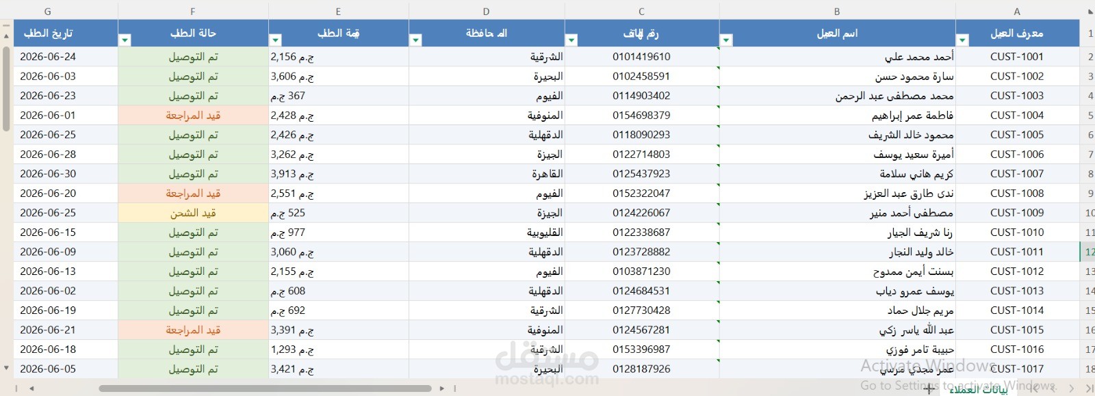Select the بيانات العملاء sheet tab
The height and width of the screenshot is (396, 1095).
pos(978,389)
